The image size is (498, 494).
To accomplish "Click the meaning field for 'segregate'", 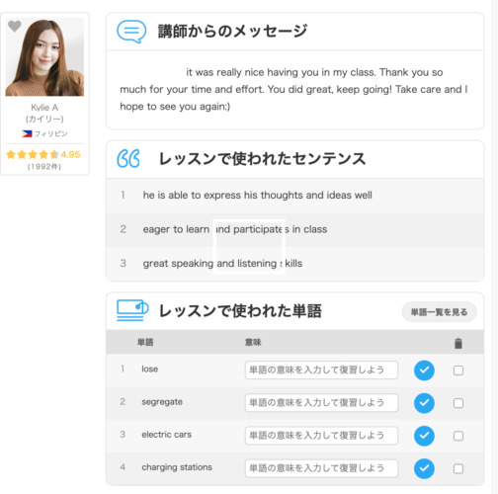I will pos(321,403).
